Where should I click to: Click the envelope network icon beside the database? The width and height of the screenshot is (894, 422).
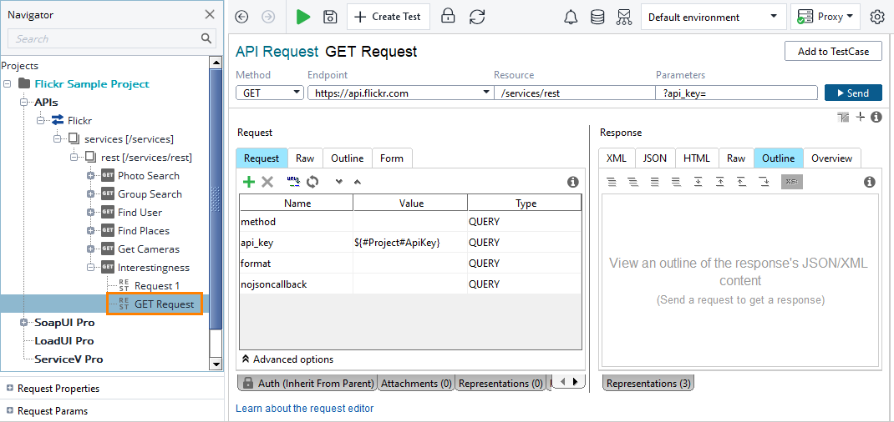coord(624,17)
